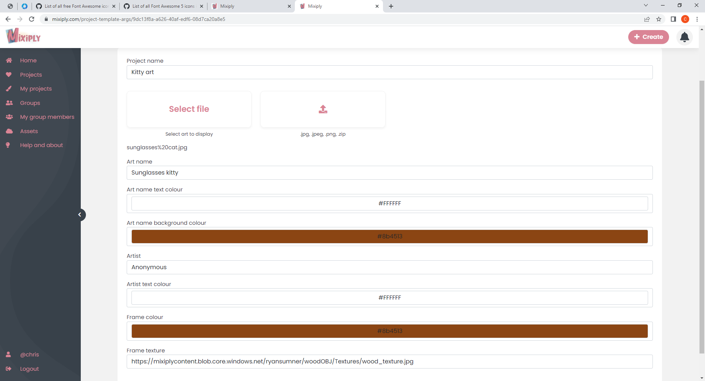Open new browser tab
This screenshot has width=705, height=381.
coord(391,6)
